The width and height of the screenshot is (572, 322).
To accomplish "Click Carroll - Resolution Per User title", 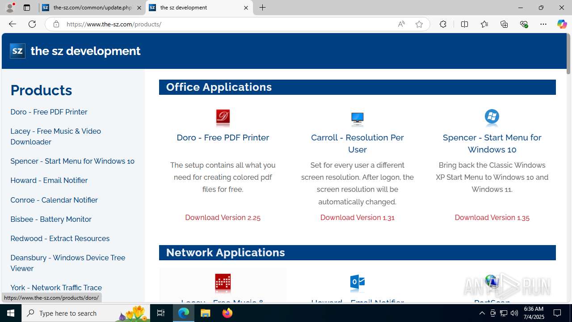I will point(357,143).
